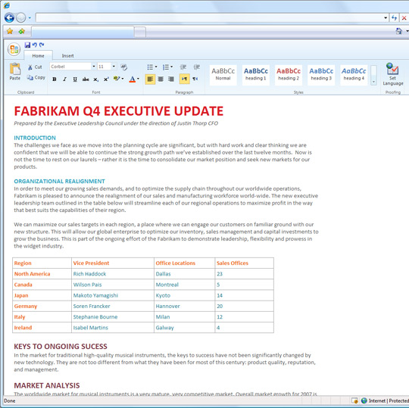Toggle underline formatting
This screenshot has width=409, height=408.
pyautogui.click(x=75, y=79)
